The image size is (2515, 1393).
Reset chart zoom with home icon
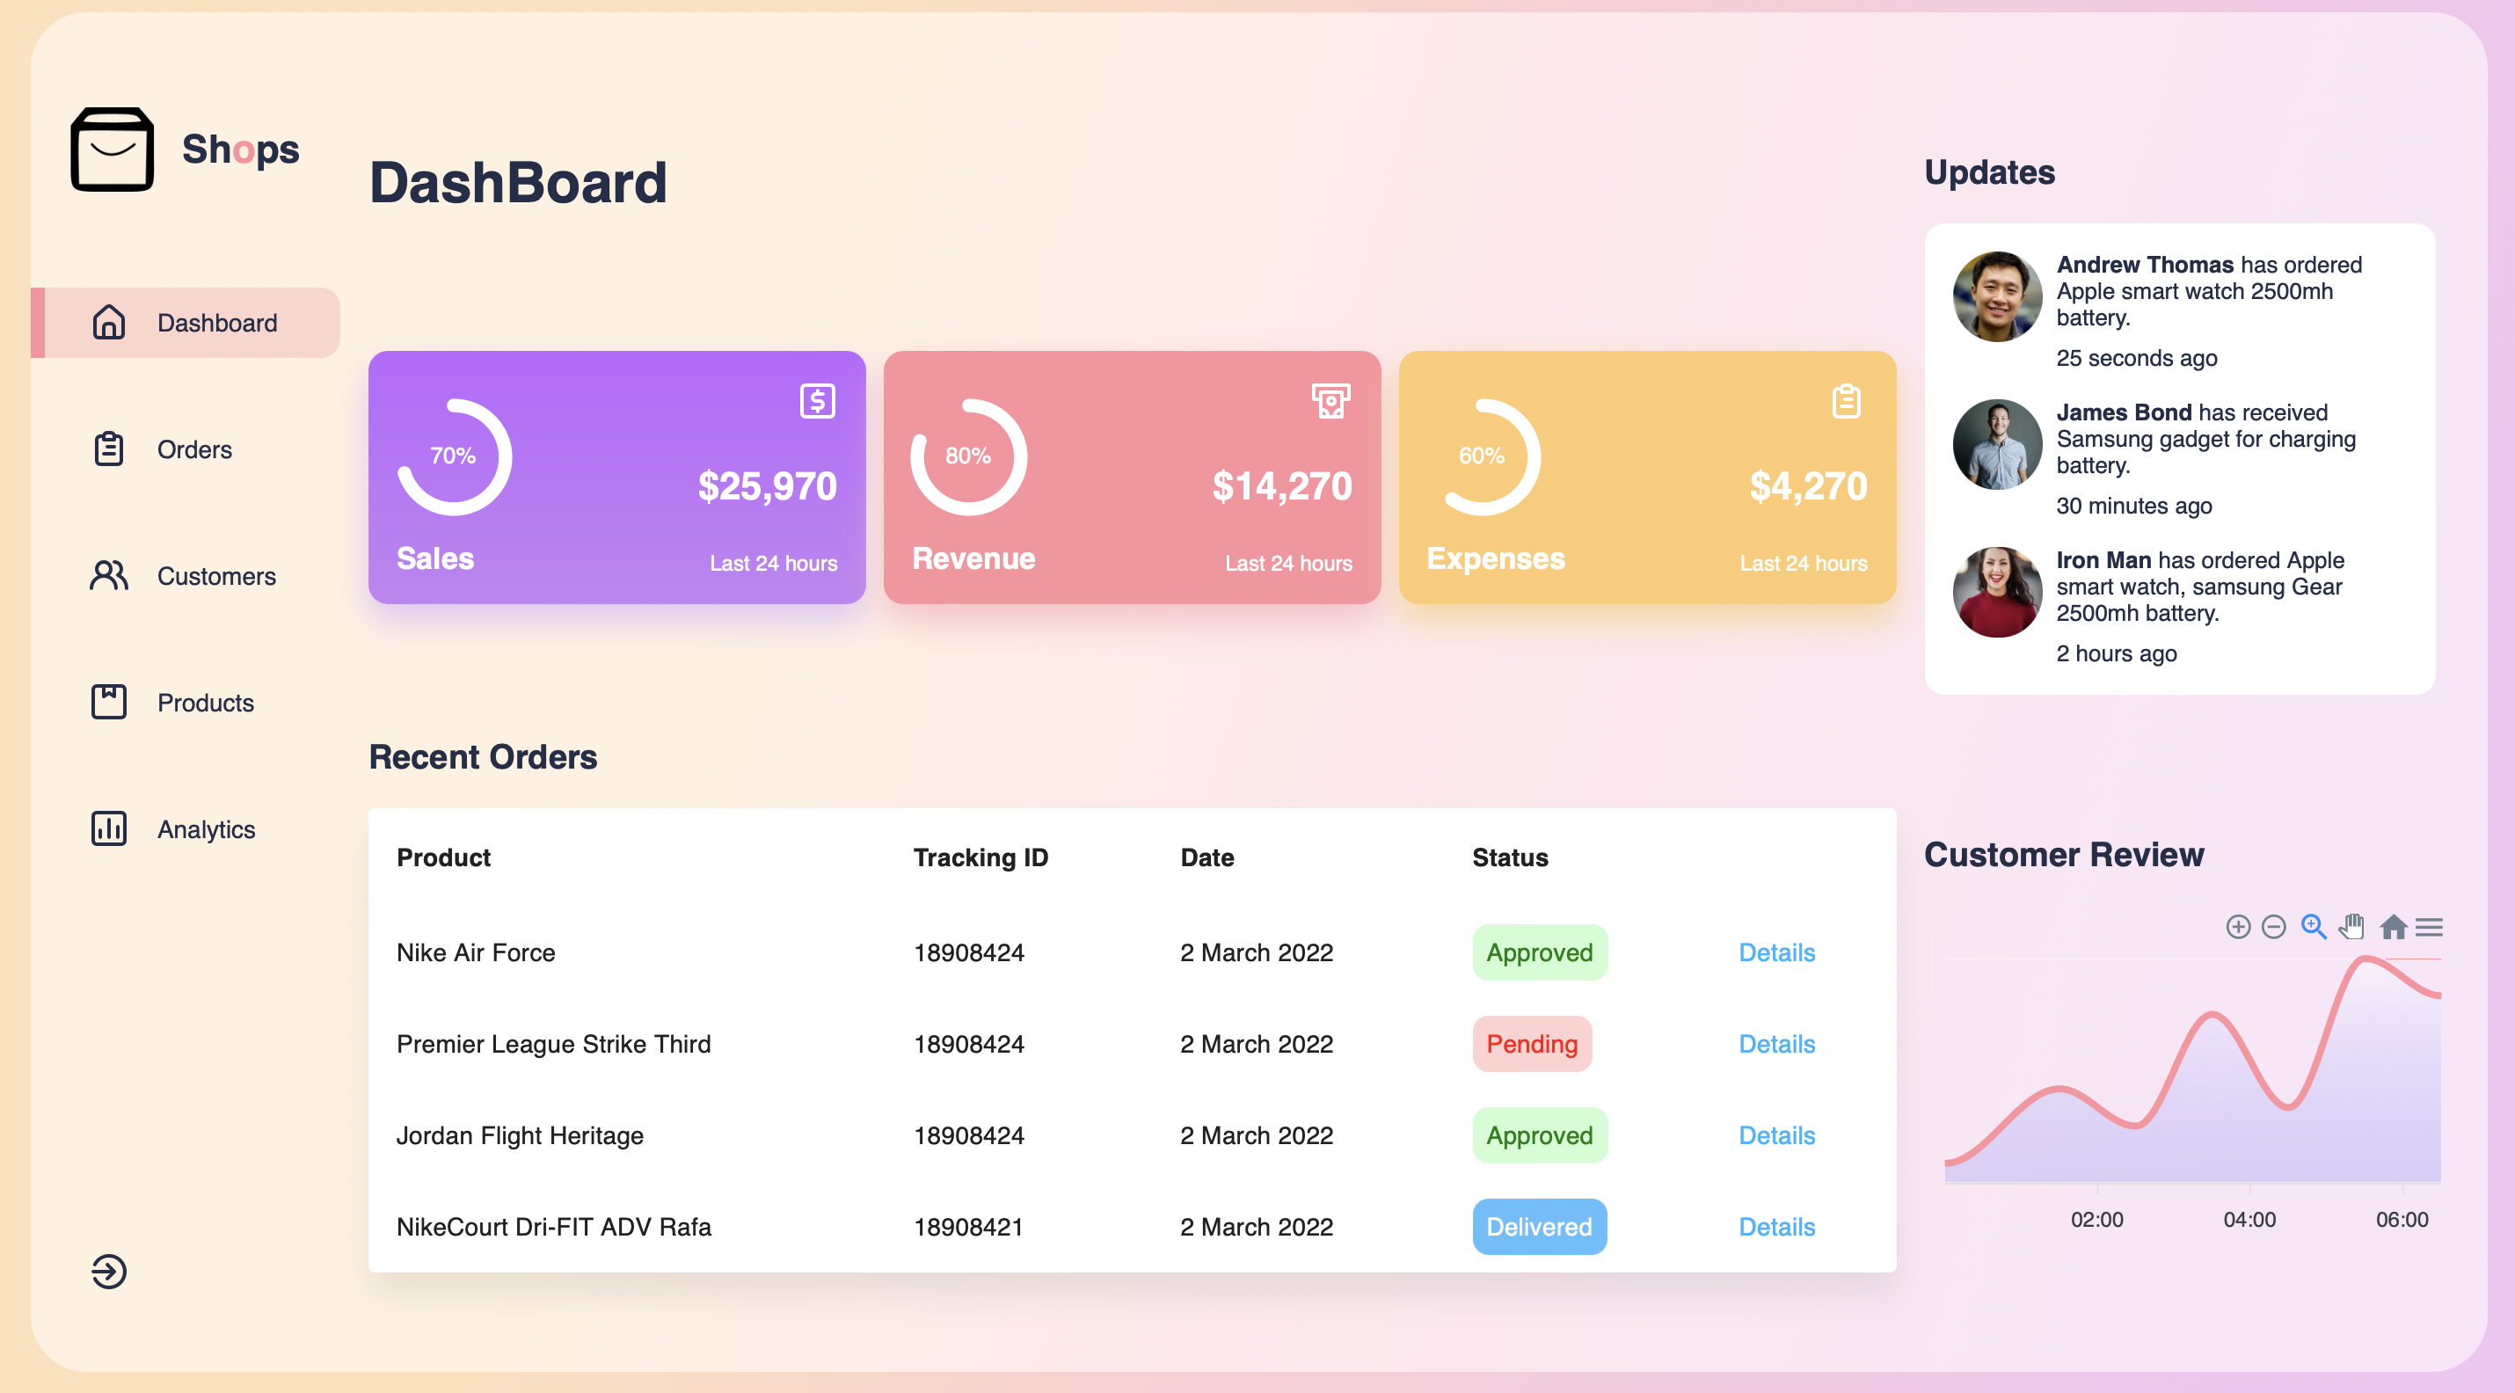(x=2392, y=926)
